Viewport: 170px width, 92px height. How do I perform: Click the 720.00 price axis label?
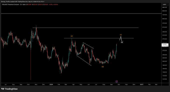tap(164, 15)
